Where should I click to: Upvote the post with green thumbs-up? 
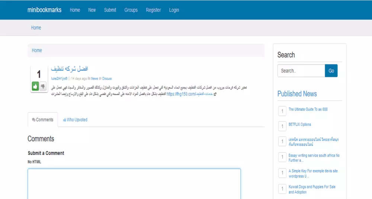click(35, 86)
